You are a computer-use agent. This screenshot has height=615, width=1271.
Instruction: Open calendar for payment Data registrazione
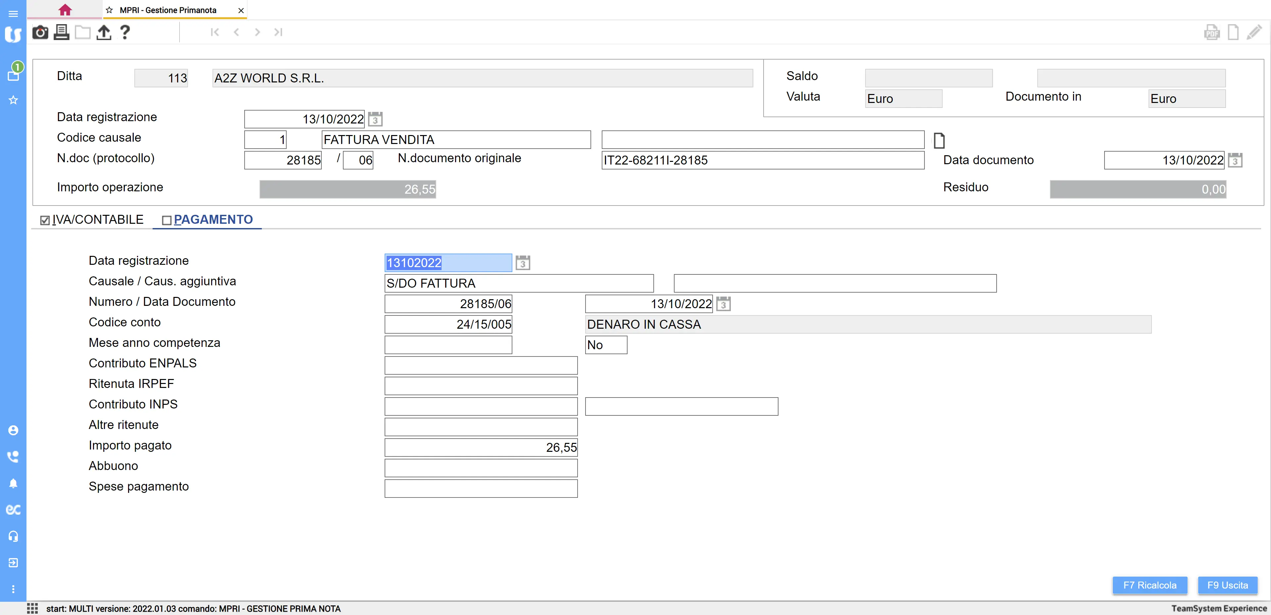(523, 263)
